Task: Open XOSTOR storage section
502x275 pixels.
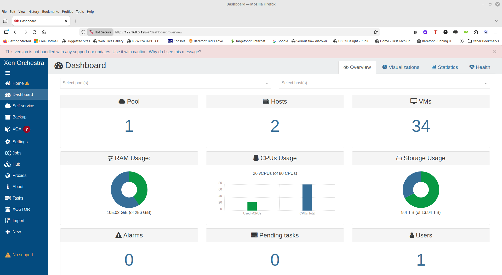Action: pyautogui.click(x=21, y=209)
